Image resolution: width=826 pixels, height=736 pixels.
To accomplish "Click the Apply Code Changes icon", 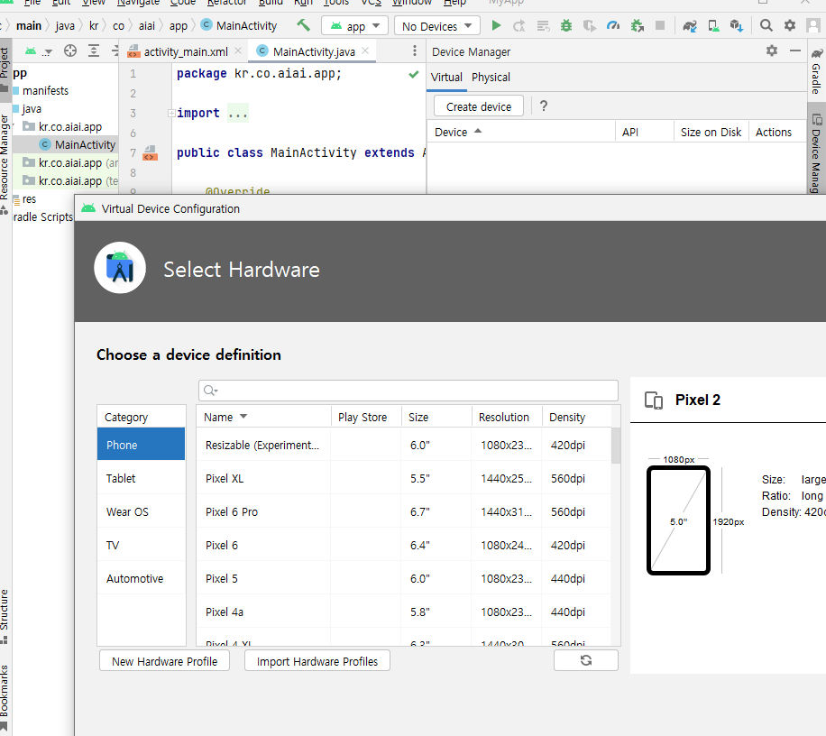I will pos(543,26).
